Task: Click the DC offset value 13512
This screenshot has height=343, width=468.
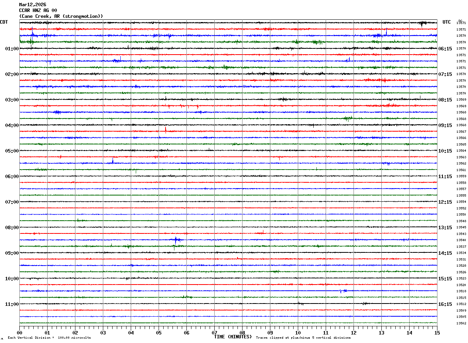Action: click(461, 304)
